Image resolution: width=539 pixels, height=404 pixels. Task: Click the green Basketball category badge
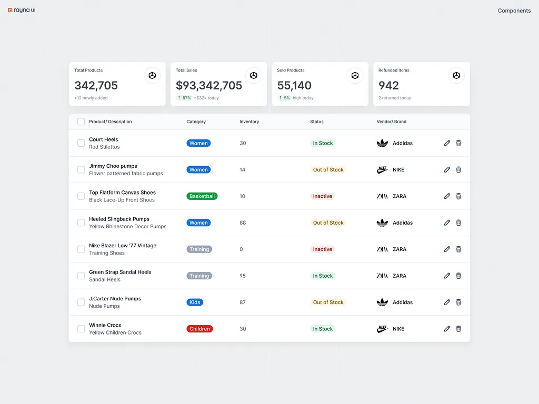(202, 196)
